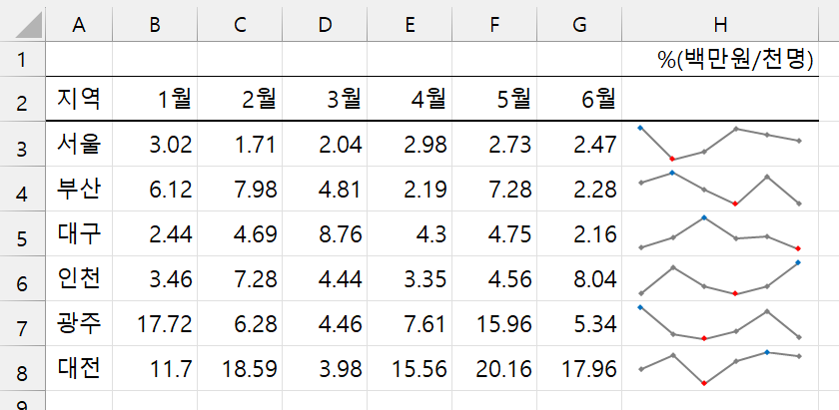Image resolution: width=839 pixels, height=410 pixels.
Task: Click the cell containing 17.72
Action: 155,324
